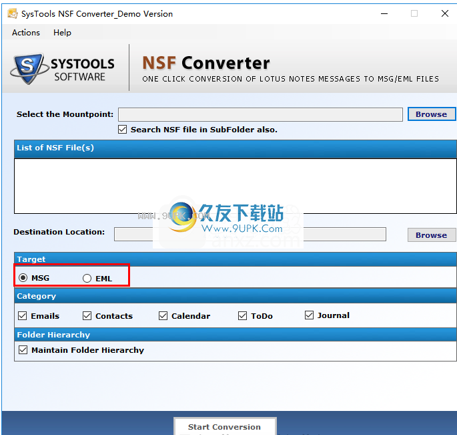Close the NSF Converter window

click(x=445, y=13)
